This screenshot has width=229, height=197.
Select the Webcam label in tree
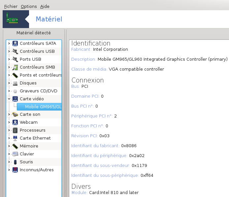pos(29,122)
